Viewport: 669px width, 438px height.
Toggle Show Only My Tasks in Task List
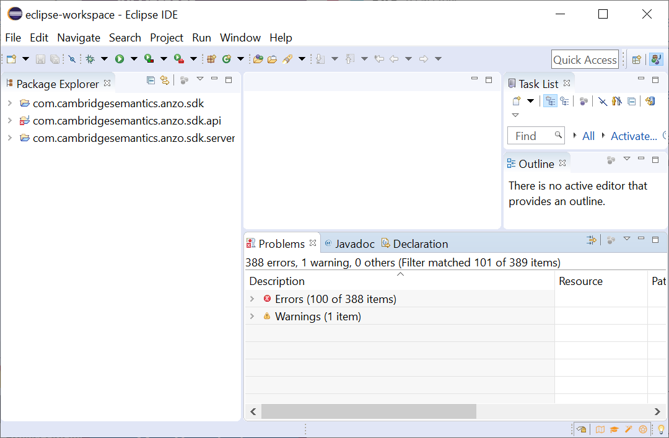(x=617, y=101)
